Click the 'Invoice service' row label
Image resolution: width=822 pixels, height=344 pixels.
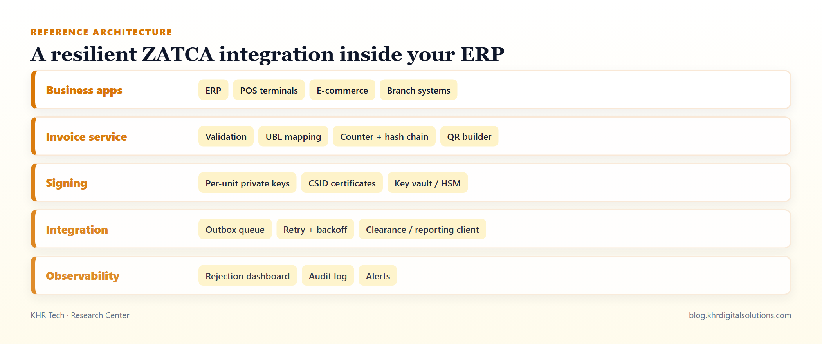(x=87, y=137)
